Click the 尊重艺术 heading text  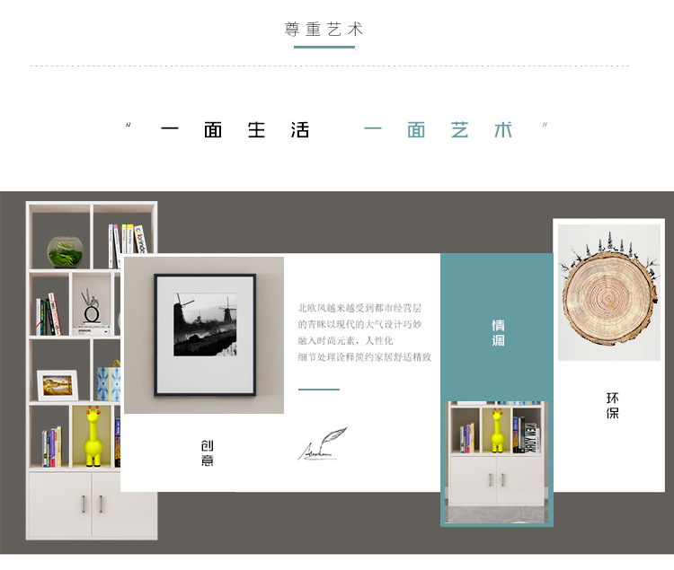click(324, 30)
